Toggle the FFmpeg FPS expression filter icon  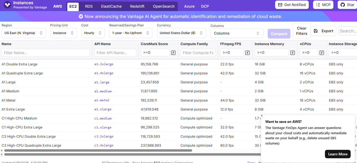(247, 53)
